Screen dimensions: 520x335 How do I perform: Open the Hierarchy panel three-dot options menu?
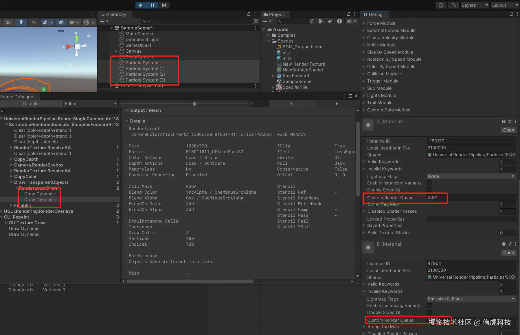click(255, 14)
